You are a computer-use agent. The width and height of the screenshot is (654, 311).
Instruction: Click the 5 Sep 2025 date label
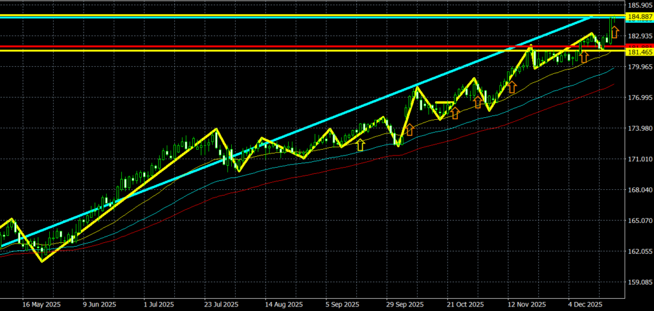click(x=340, y=304)
